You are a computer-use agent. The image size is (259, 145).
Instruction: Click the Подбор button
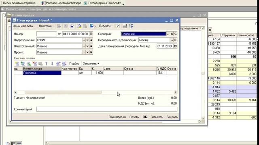[x=74, y=64]
